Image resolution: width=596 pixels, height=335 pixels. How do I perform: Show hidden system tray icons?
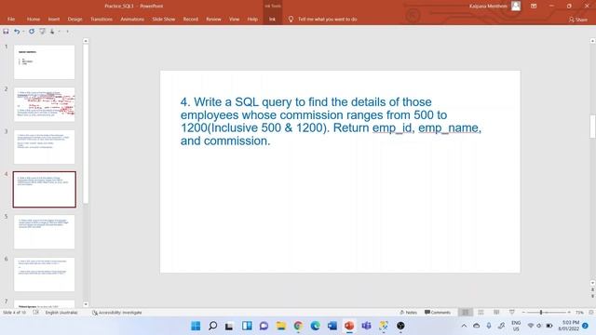(464, 326)
